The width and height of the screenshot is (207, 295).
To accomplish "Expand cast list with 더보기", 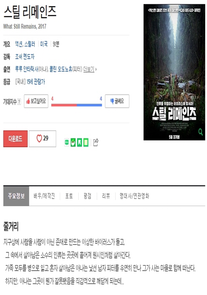I will tap(90, 69).
